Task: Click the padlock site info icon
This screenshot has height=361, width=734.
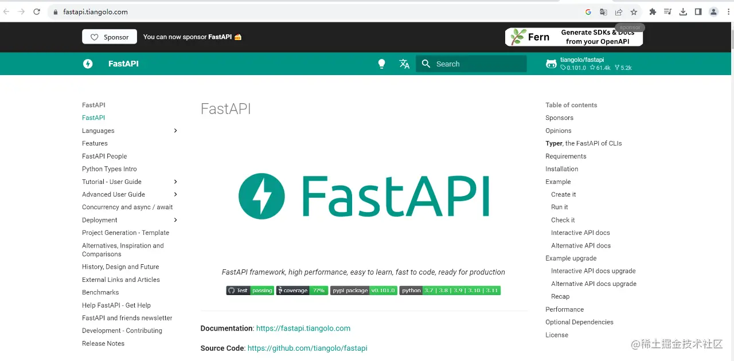Action: 56,11
